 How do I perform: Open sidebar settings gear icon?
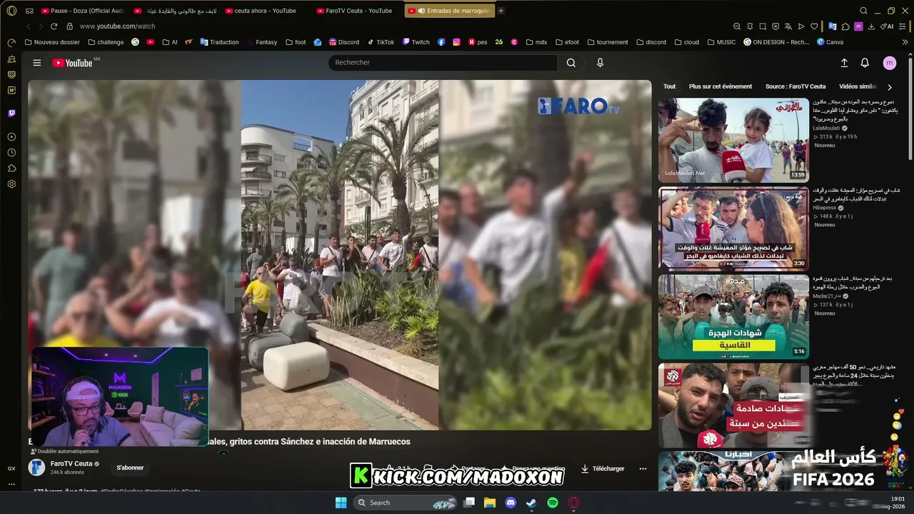pyautogui.click(x=11, y=184)
